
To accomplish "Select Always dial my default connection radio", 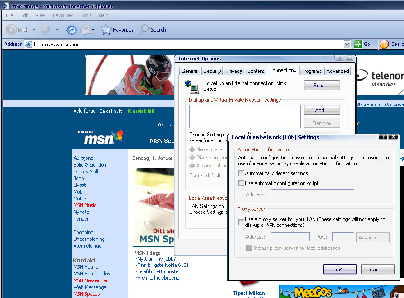I will [x=192, y=166].
